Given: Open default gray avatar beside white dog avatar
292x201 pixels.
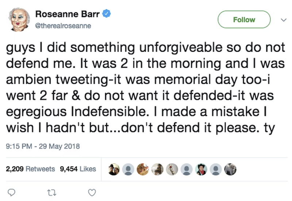Looking at the screenshot, I should coord(216,169).
